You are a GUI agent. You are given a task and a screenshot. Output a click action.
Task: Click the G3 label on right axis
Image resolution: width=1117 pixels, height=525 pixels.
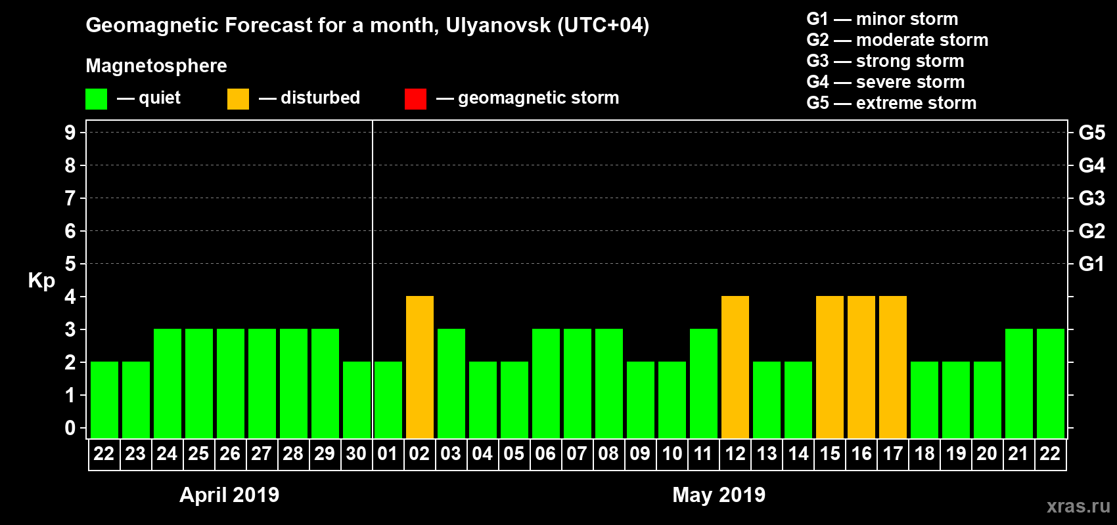tap(1092, 198)
